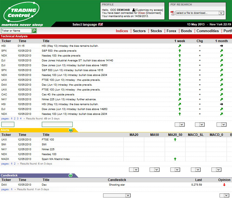This screenshot has height=201, width=232.
Task: Click the Disconnect link
Action: pyautogui.click(x=154, y=13)
